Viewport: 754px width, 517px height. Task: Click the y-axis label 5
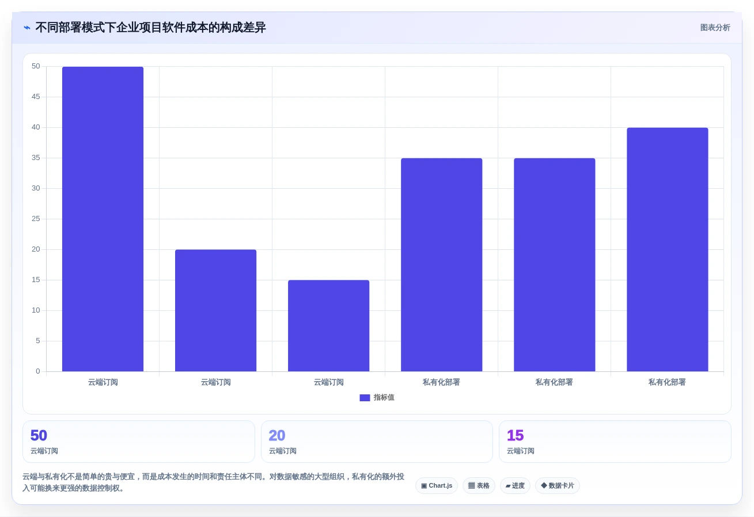pyautogui.click(x=38, y=341)
